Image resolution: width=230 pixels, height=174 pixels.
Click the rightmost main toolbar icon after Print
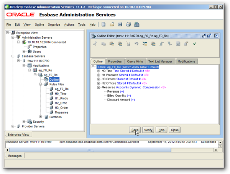[136, 24]
